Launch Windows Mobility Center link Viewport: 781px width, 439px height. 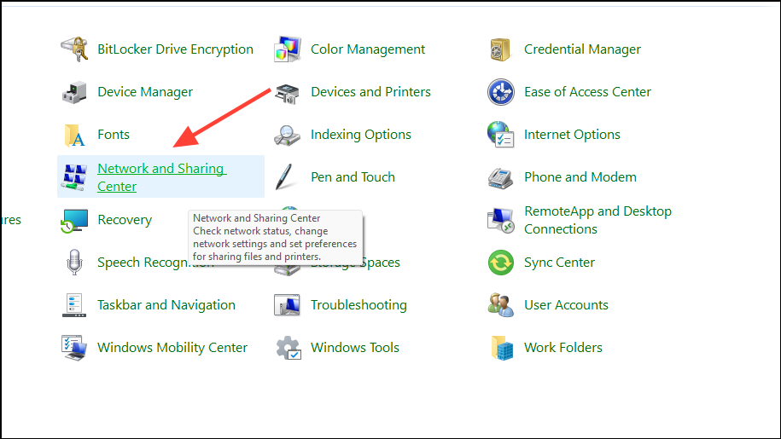point(172,348)
